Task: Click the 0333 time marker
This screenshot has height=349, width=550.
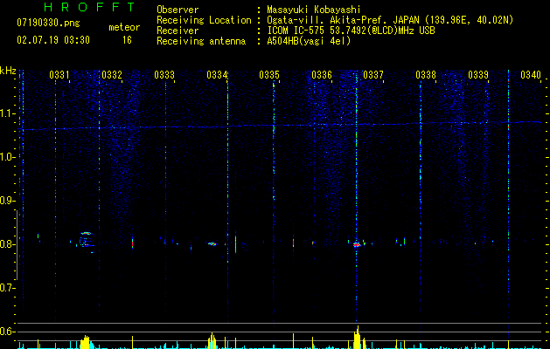Action: [164, 75]
